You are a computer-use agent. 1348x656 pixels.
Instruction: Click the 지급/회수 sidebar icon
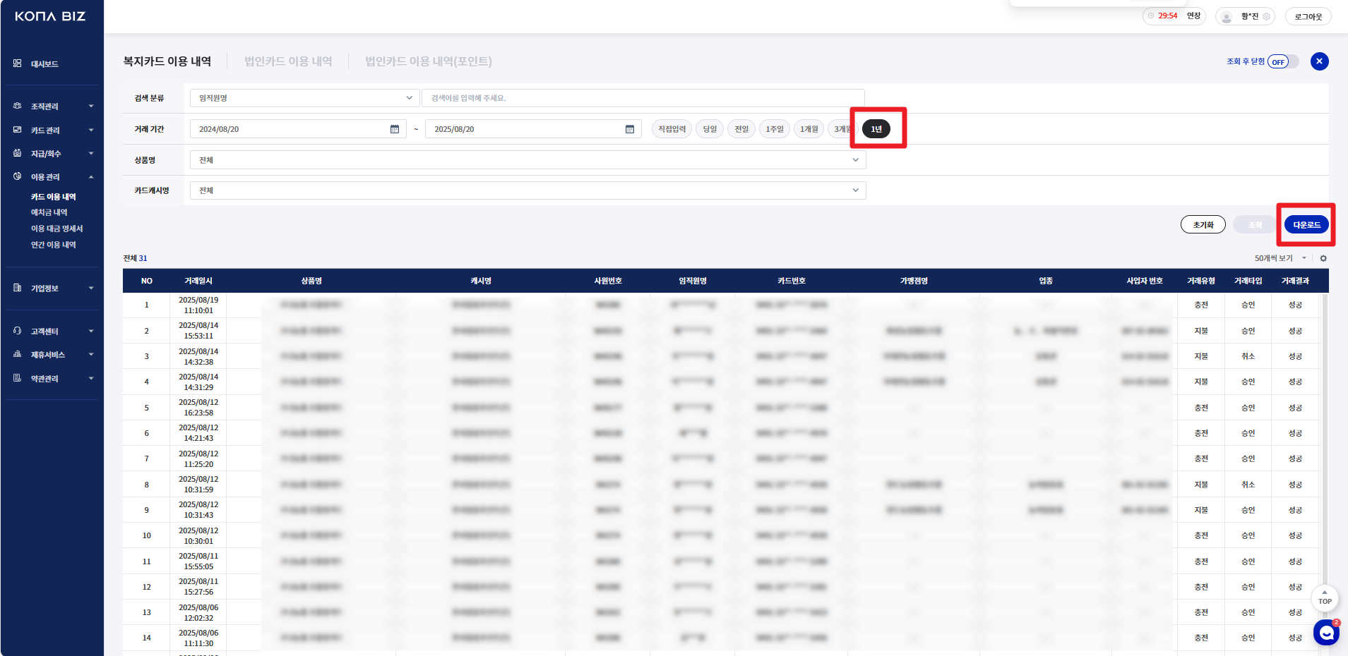tap(17, 153)
